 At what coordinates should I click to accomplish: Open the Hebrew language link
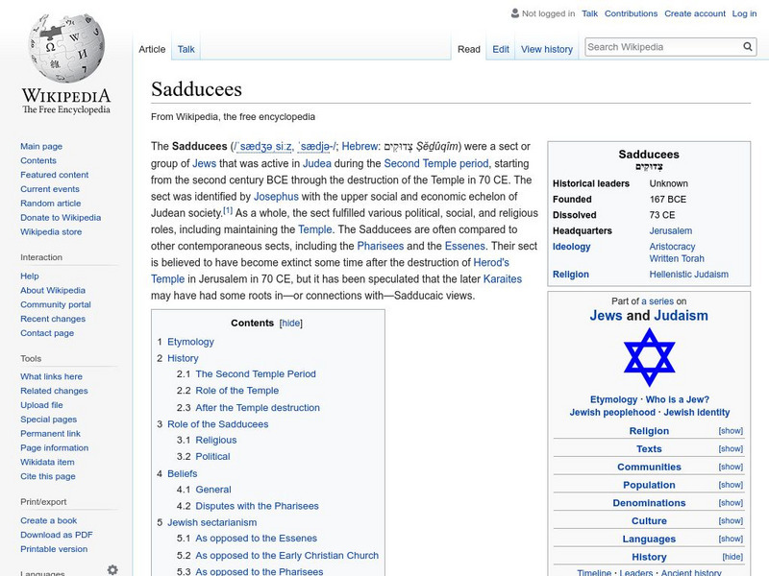pos(360,147)
